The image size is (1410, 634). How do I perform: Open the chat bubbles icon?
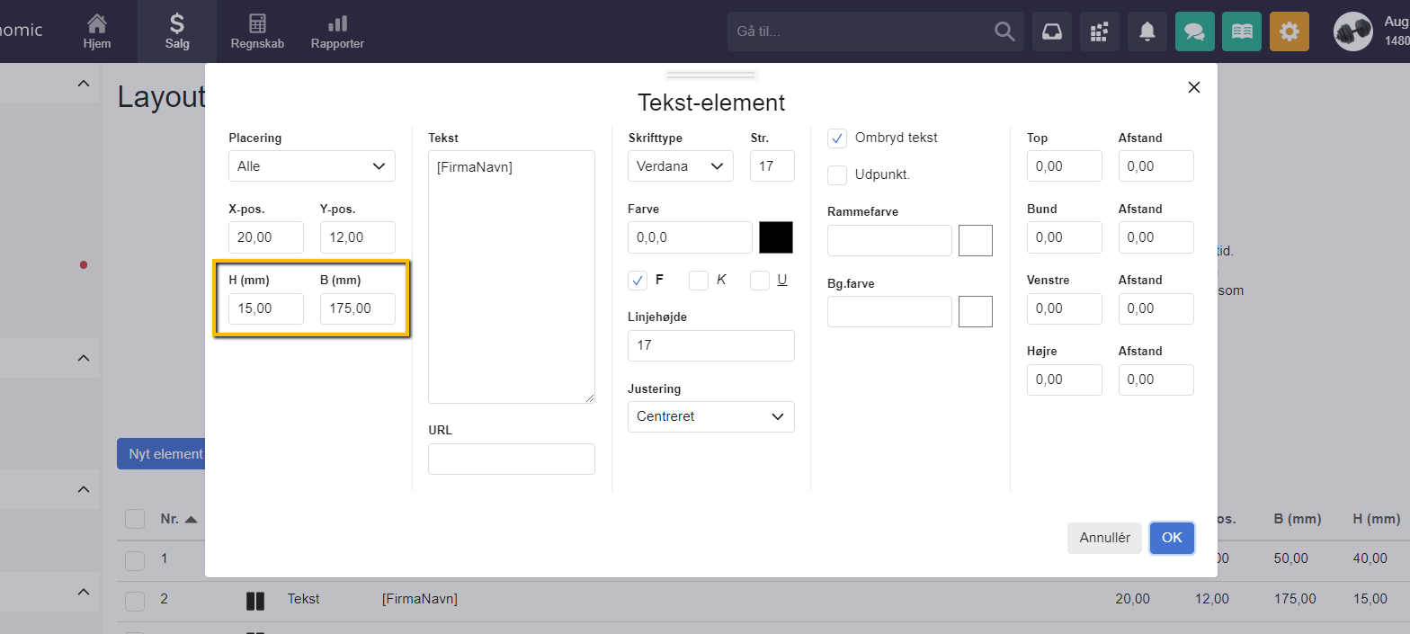point(1194,31)
